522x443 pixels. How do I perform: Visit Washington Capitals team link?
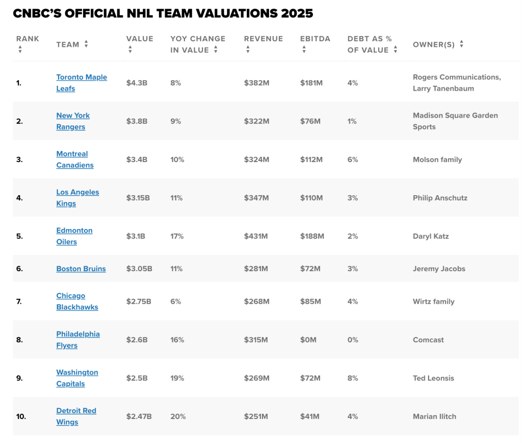(x=77, y=378)
